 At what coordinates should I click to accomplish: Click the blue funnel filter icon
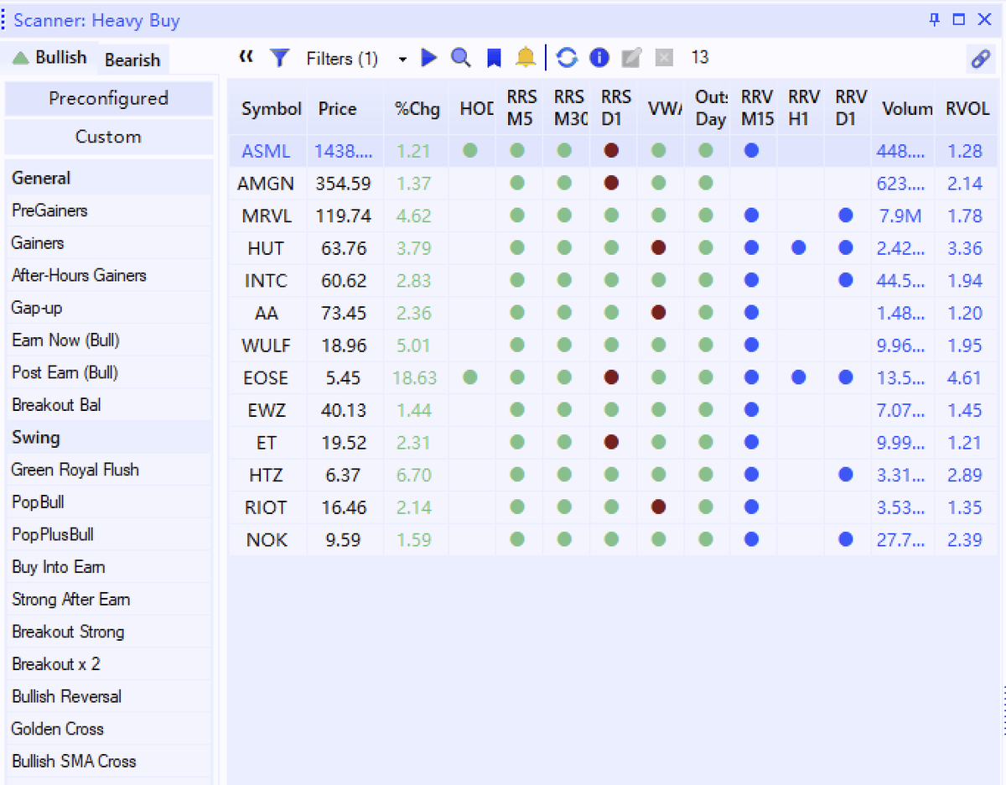tap(280, 58)
